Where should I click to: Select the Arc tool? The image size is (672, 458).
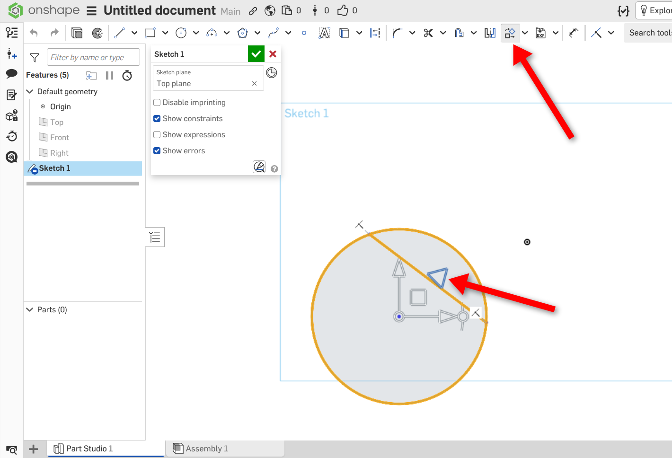point(212,33)
